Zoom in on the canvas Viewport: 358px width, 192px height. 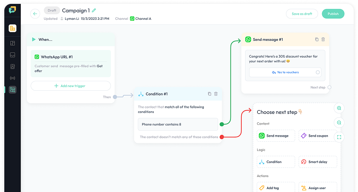pos(339,108)
